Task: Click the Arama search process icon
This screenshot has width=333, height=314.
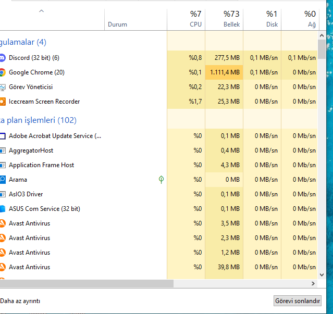Action: [x=3, y=180]
